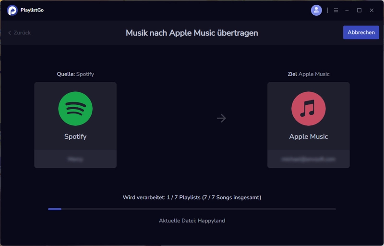Maximize the PlaylistGo window
This screenshot has height=246, width=384.
coord(359,10)
